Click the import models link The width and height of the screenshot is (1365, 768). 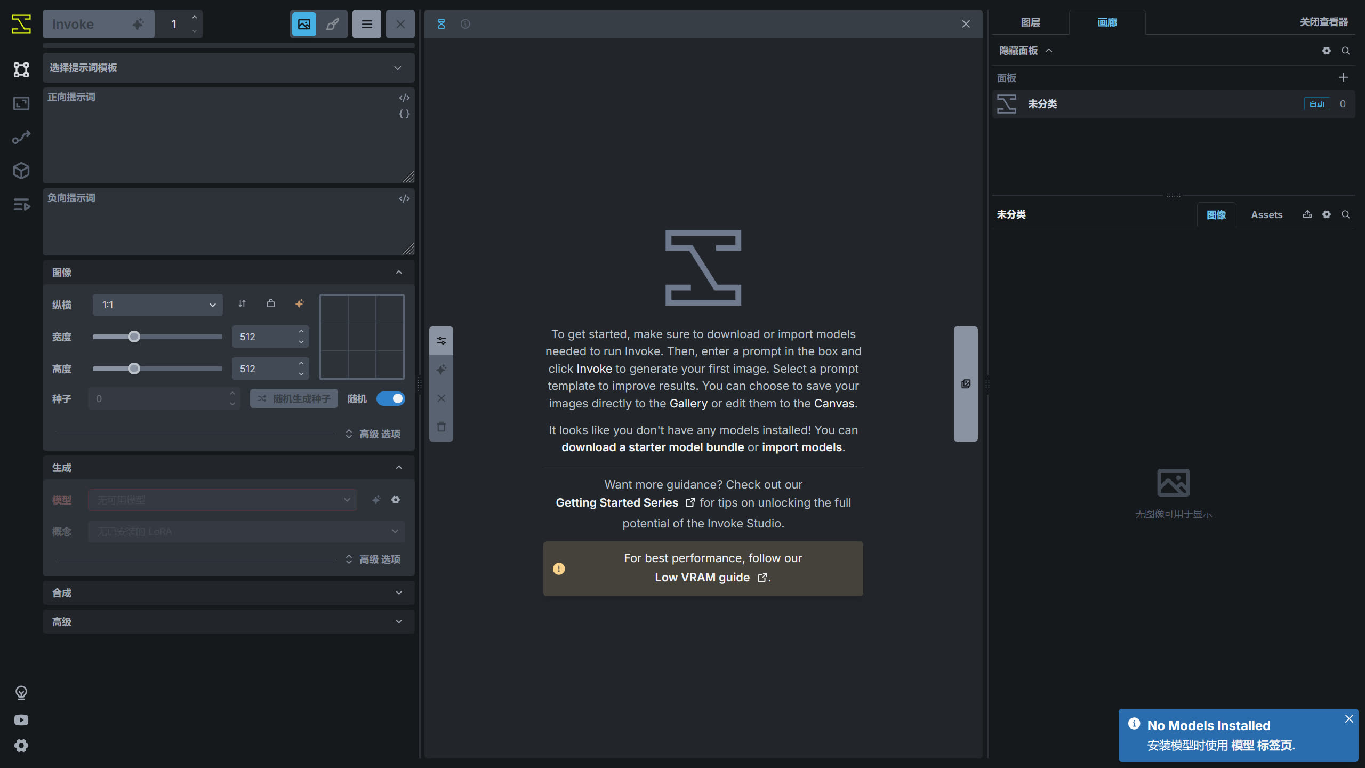[x=802, y=447]
